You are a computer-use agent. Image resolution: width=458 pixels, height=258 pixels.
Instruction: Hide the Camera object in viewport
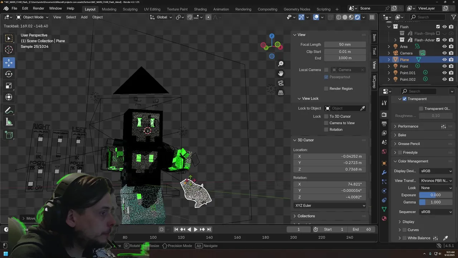[444, 53]
